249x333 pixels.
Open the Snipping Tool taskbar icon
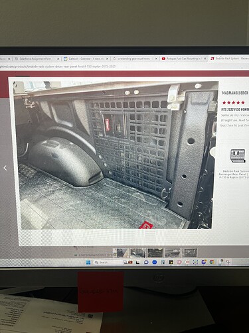[x=195, y=262]
